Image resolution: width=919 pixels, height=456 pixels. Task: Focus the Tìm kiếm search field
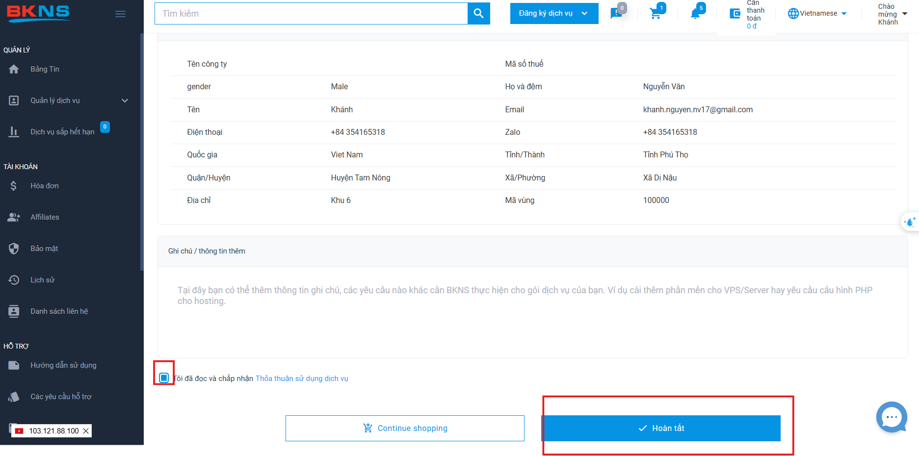coord(311,13)
